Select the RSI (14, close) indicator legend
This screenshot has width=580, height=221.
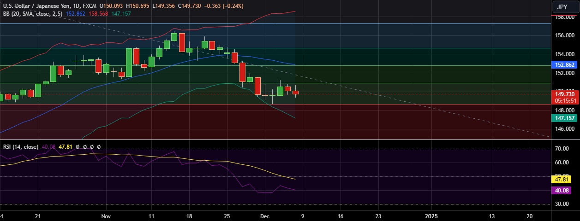tap(21, 147)
